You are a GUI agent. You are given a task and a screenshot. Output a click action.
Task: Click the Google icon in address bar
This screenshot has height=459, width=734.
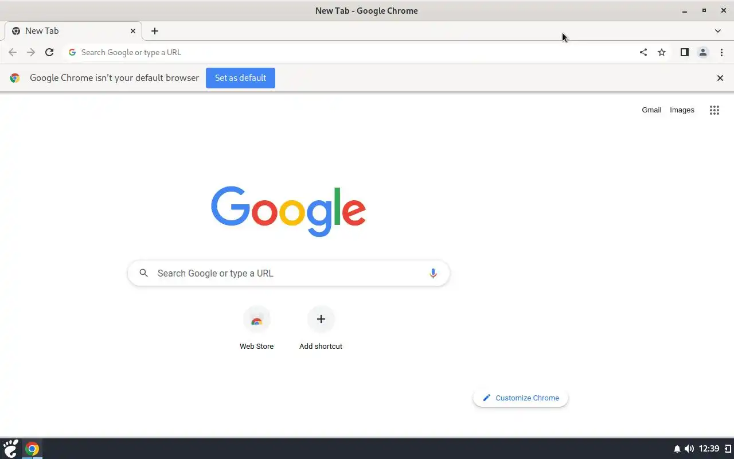pos(72,52)
